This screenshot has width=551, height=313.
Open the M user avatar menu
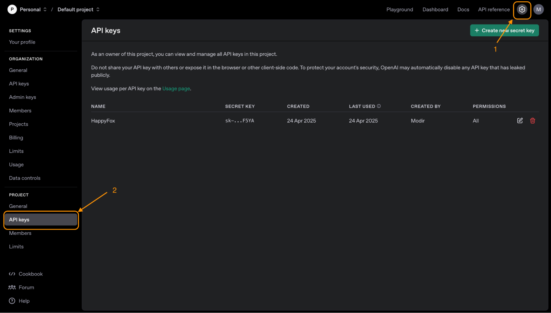coord(538,10)
